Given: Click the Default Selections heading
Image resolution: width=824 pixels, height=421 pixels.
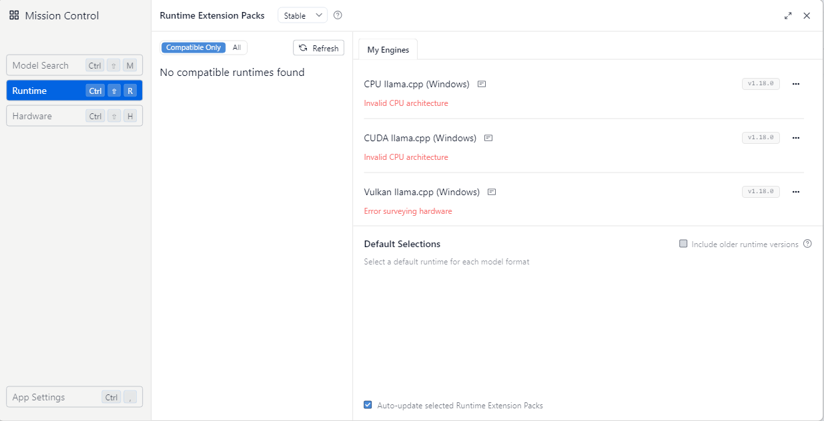Looking at the screenshot, I should [x=402, y=244].
